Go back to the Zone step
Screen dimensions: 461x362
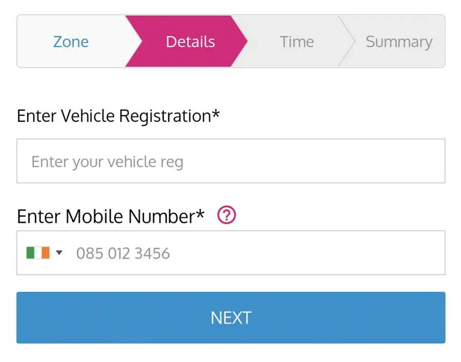pos(71,41)
